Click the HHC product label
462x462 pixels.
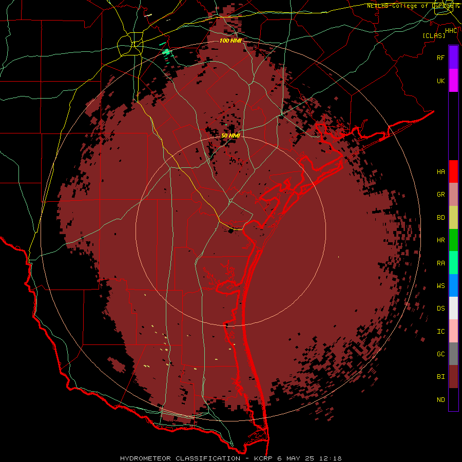click(451, 31)
